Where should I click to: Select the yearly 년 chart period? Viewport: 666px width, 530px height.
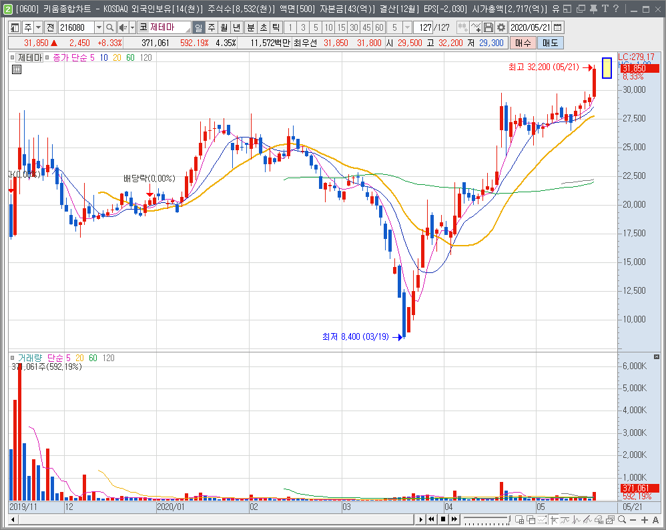click(x=237, y=27)
